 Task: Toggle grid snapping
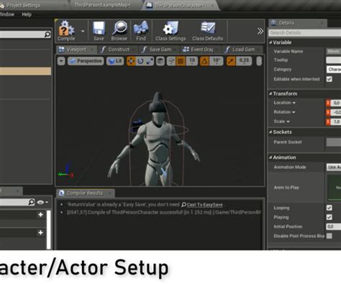pos(181,61)
